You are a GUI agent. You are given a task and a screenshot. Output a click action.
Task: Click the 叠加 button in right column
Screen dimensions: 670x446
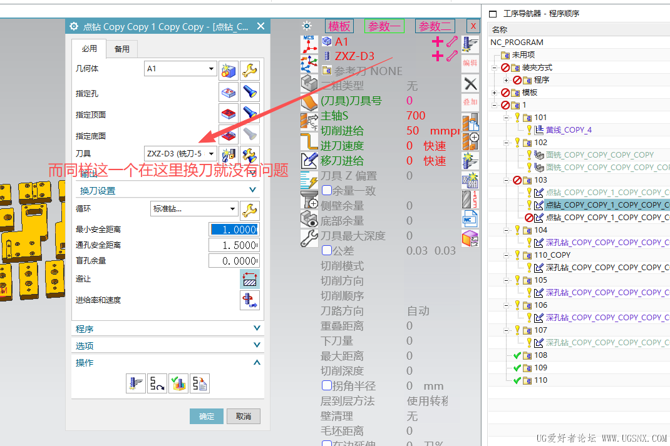pos(470,101)
